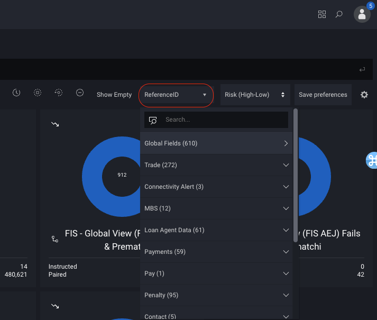The height and width of the screenshot is (320, 377).
Task: Click the Instructed row label
Action: pos(63,267)
